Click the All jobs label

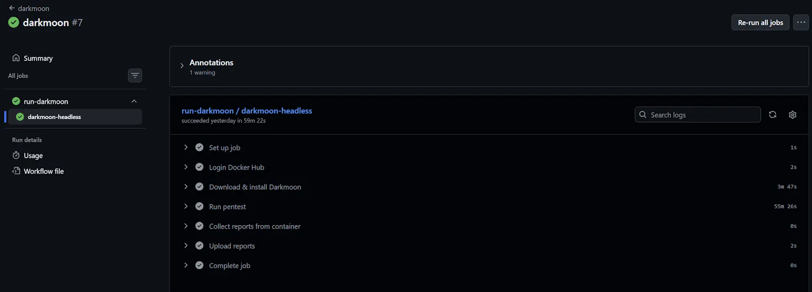18,76
